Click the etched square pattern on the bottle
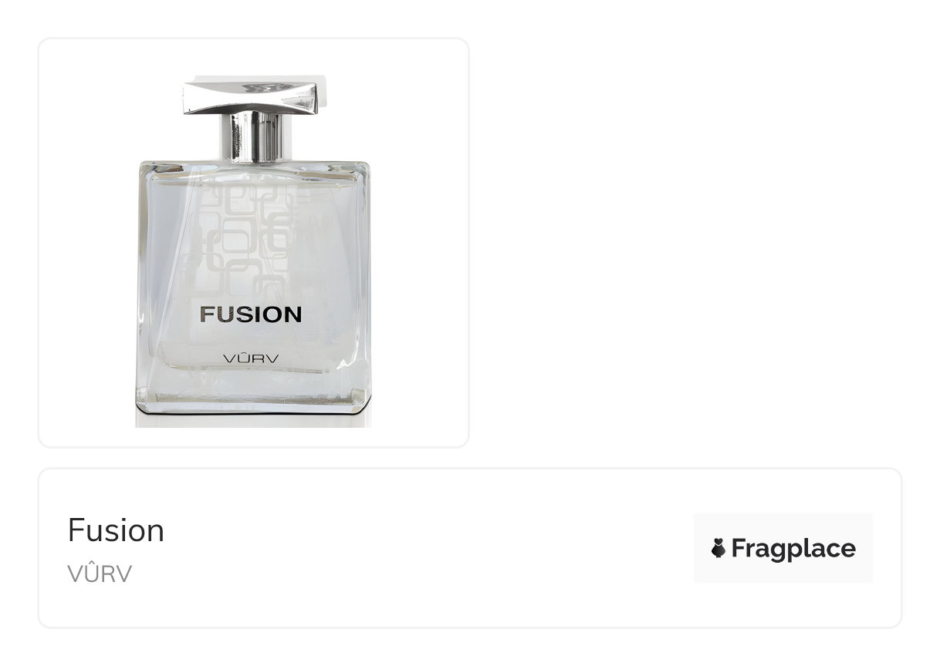The width and height of the screenshot is (940, 666). 245,231
